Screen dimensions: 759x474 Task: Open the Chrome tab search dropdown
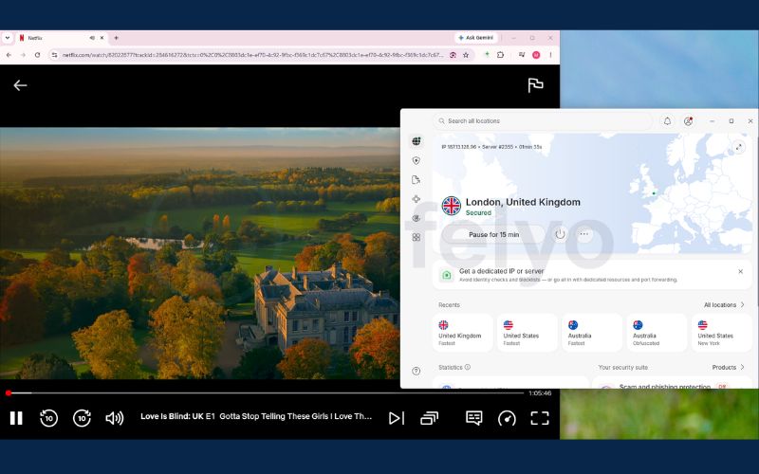click(8, 38)
